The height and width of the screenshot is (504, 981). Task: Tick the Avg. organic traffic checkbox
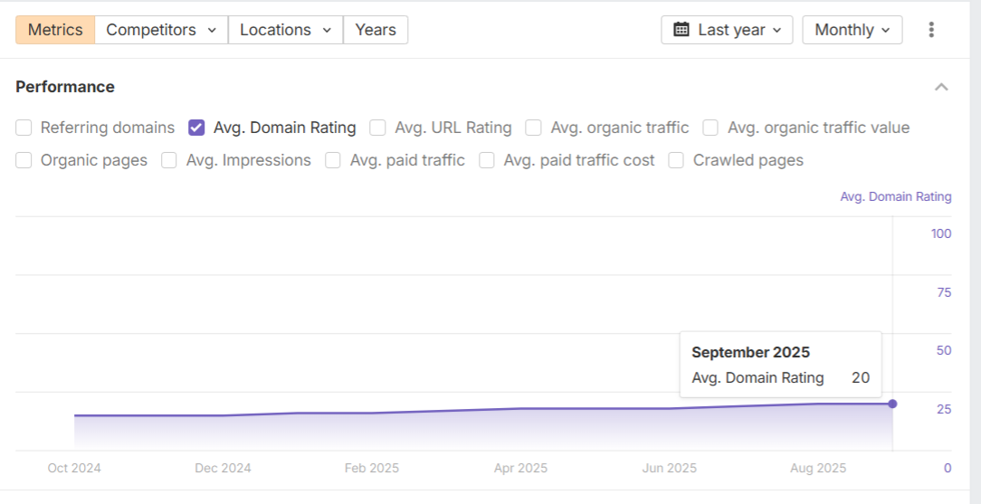click(x=534, y=128)
